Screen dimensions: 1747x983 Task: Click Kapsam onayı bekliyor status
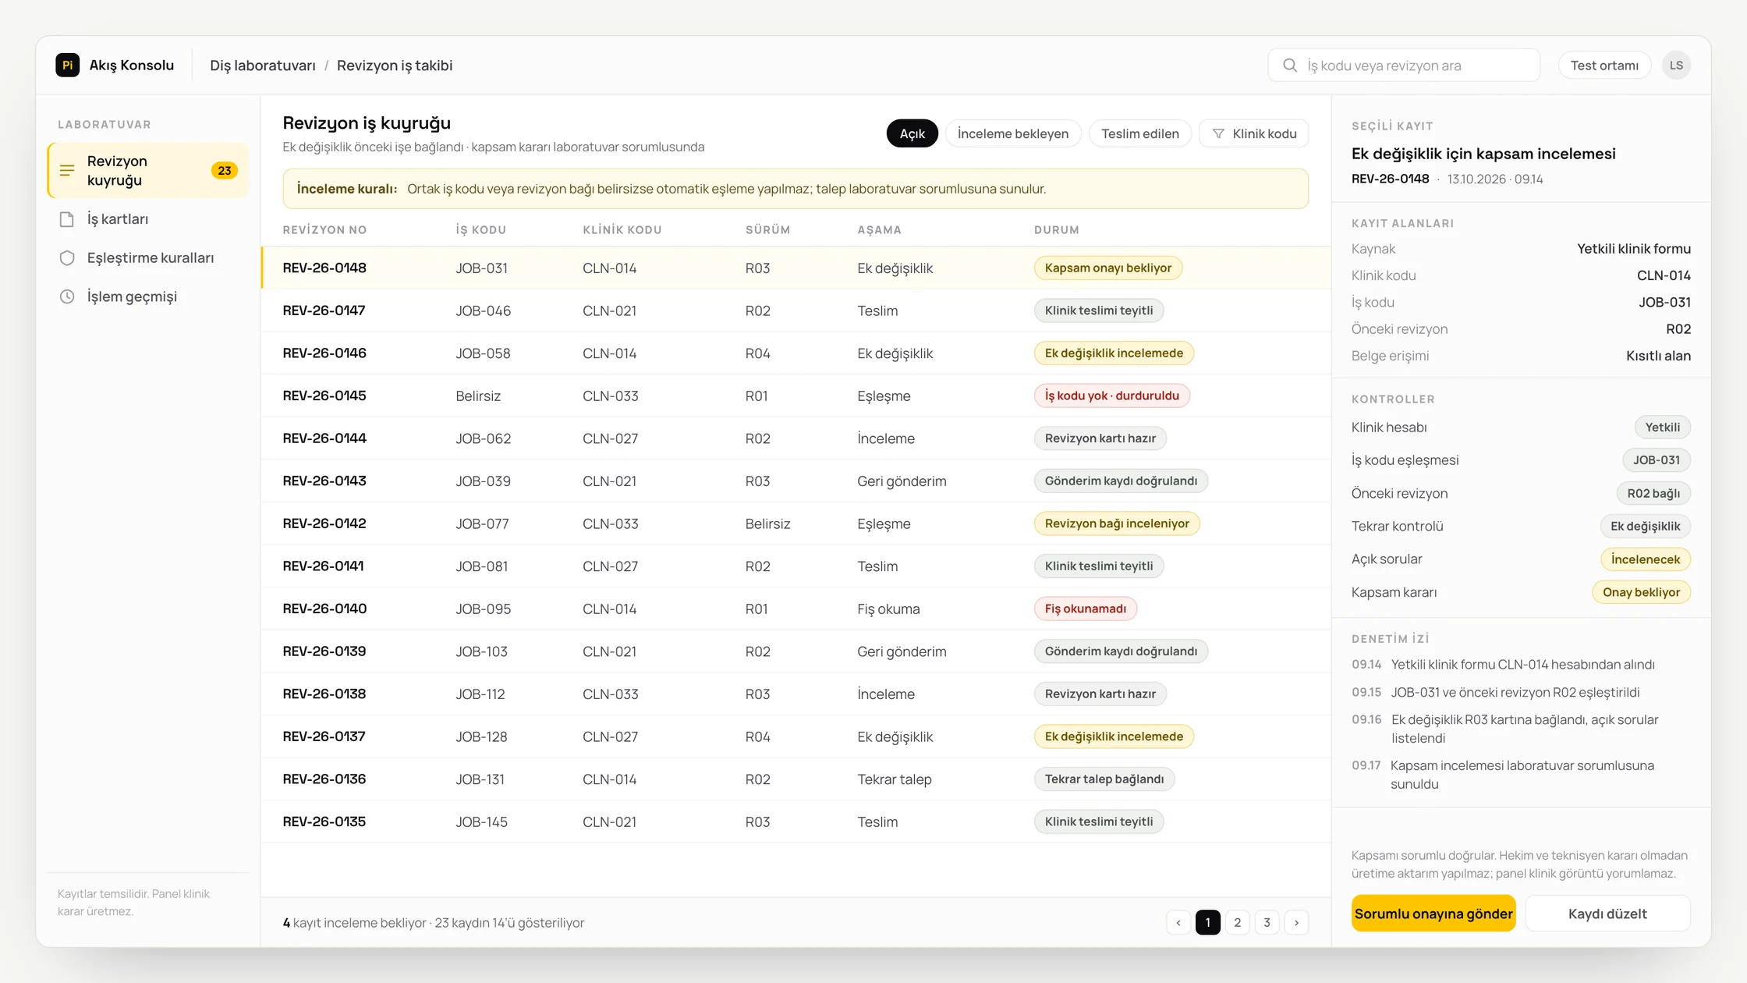(1108, 268)
